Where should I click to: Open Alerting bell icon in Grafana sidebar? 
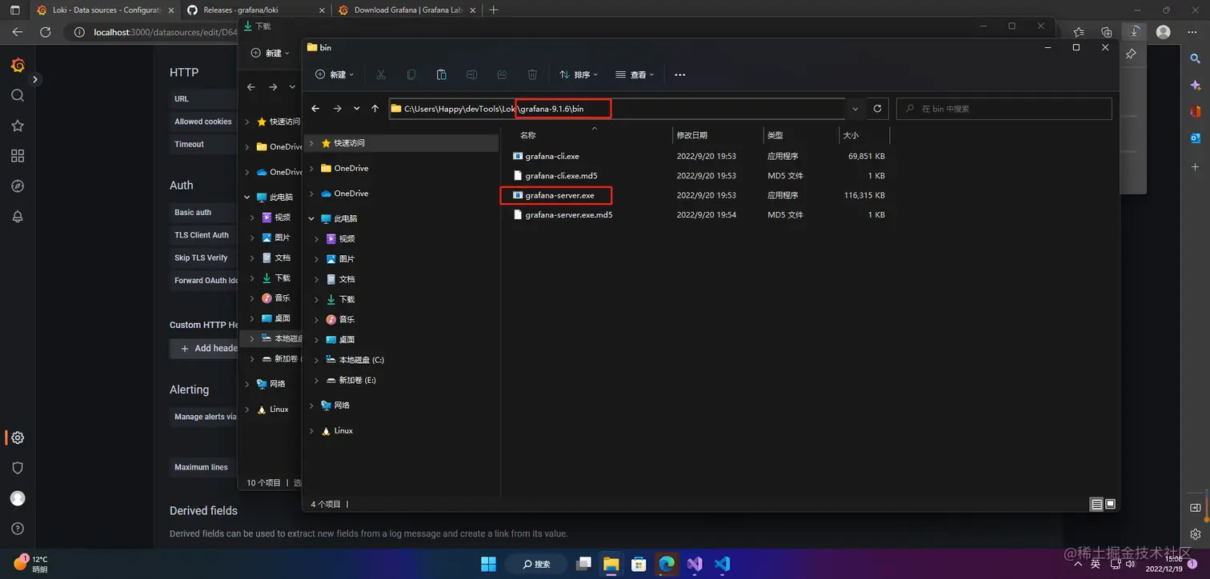point(18,217)
